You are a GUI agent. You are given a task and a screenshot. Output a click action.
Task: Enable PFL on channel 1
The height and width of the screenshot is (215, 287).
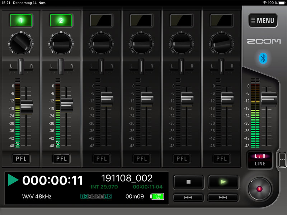[20, 158]
